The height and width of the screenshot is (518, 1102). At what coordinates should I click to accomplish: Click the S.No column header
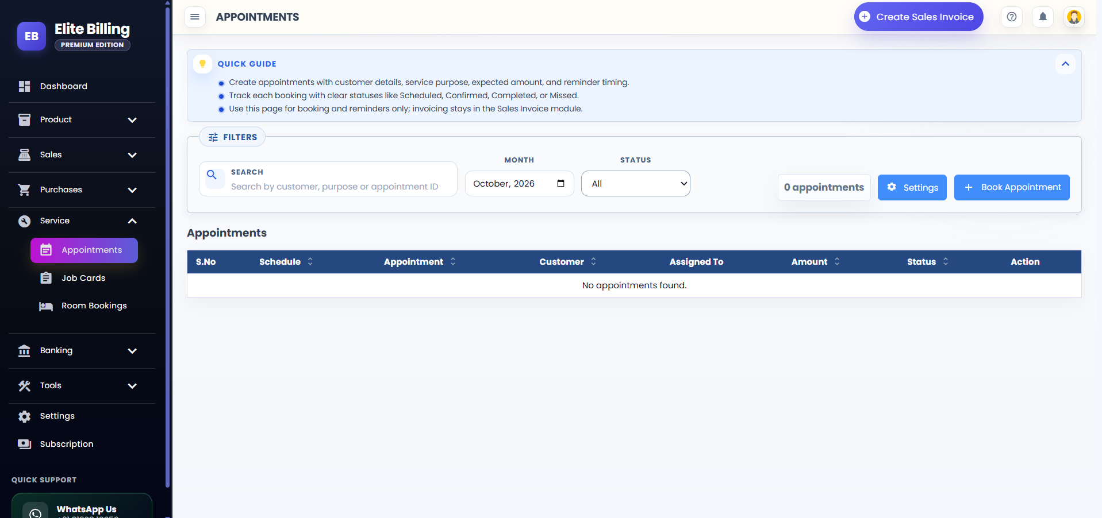click(x=206, y=261)
